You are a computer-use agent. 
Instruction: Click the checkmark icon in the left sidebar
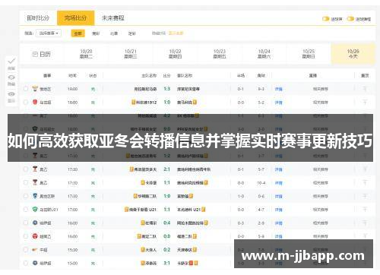point(11,61)
